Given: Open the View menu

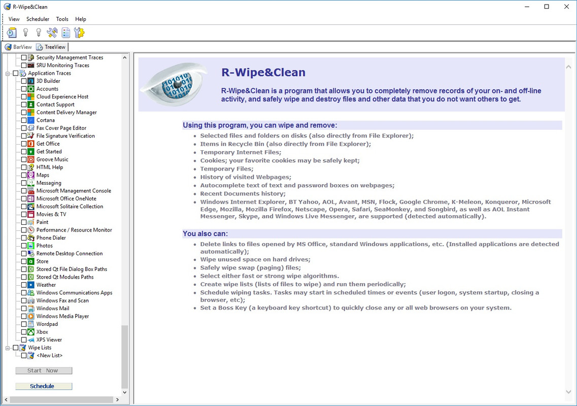Looking at the screenshot, I should click(14, 19).
